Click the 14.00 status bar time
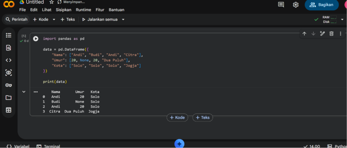 tap(312, 146)
